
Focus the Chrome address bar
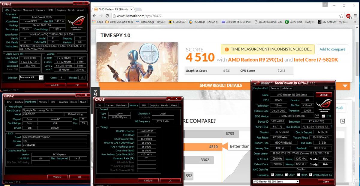(x=225, y=16)
